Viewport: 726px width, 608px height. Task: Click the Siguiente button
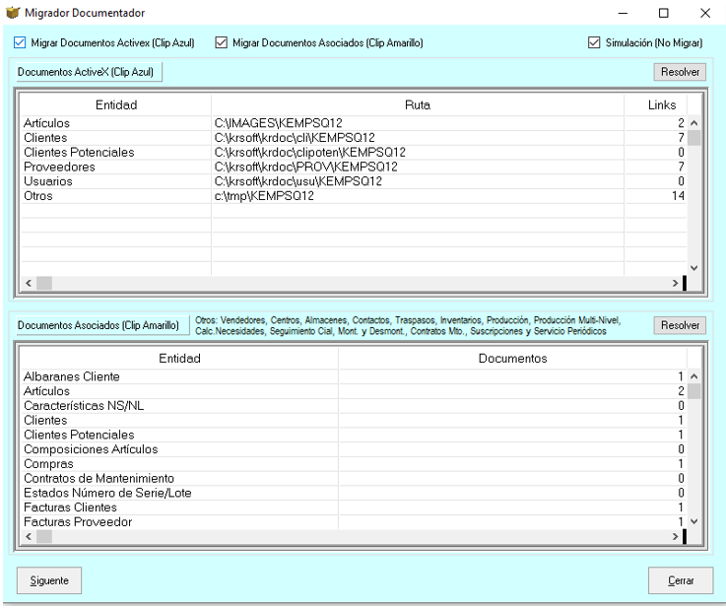tap(49, 580)
